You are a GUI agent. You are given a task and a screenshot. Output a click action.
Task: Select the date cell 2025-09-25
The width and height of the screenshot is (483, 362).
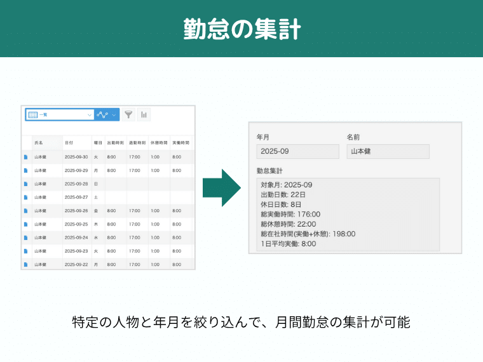(x=76, y=224)
